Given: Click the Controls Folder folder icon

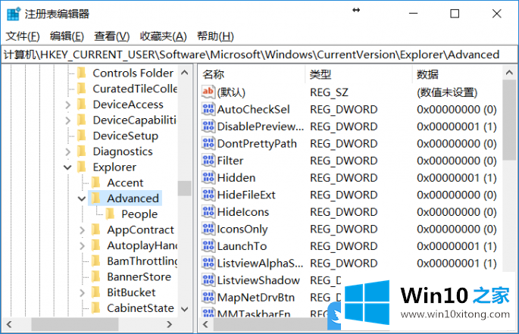Looking at the screenshot, I should pyautogui.click(x=81, y=73).
